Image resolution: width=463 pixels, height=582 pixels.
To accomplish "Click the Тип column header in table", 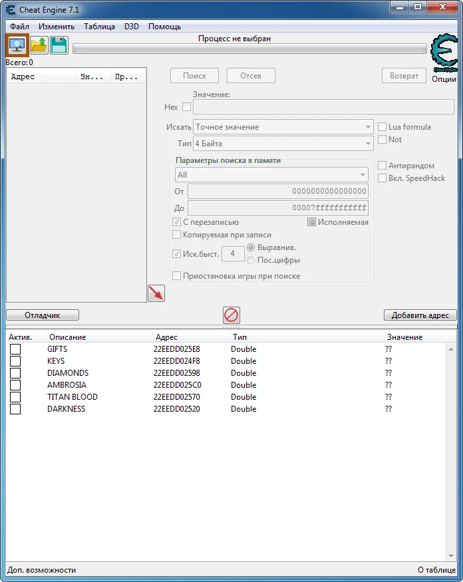I will (x=307, y=337).
